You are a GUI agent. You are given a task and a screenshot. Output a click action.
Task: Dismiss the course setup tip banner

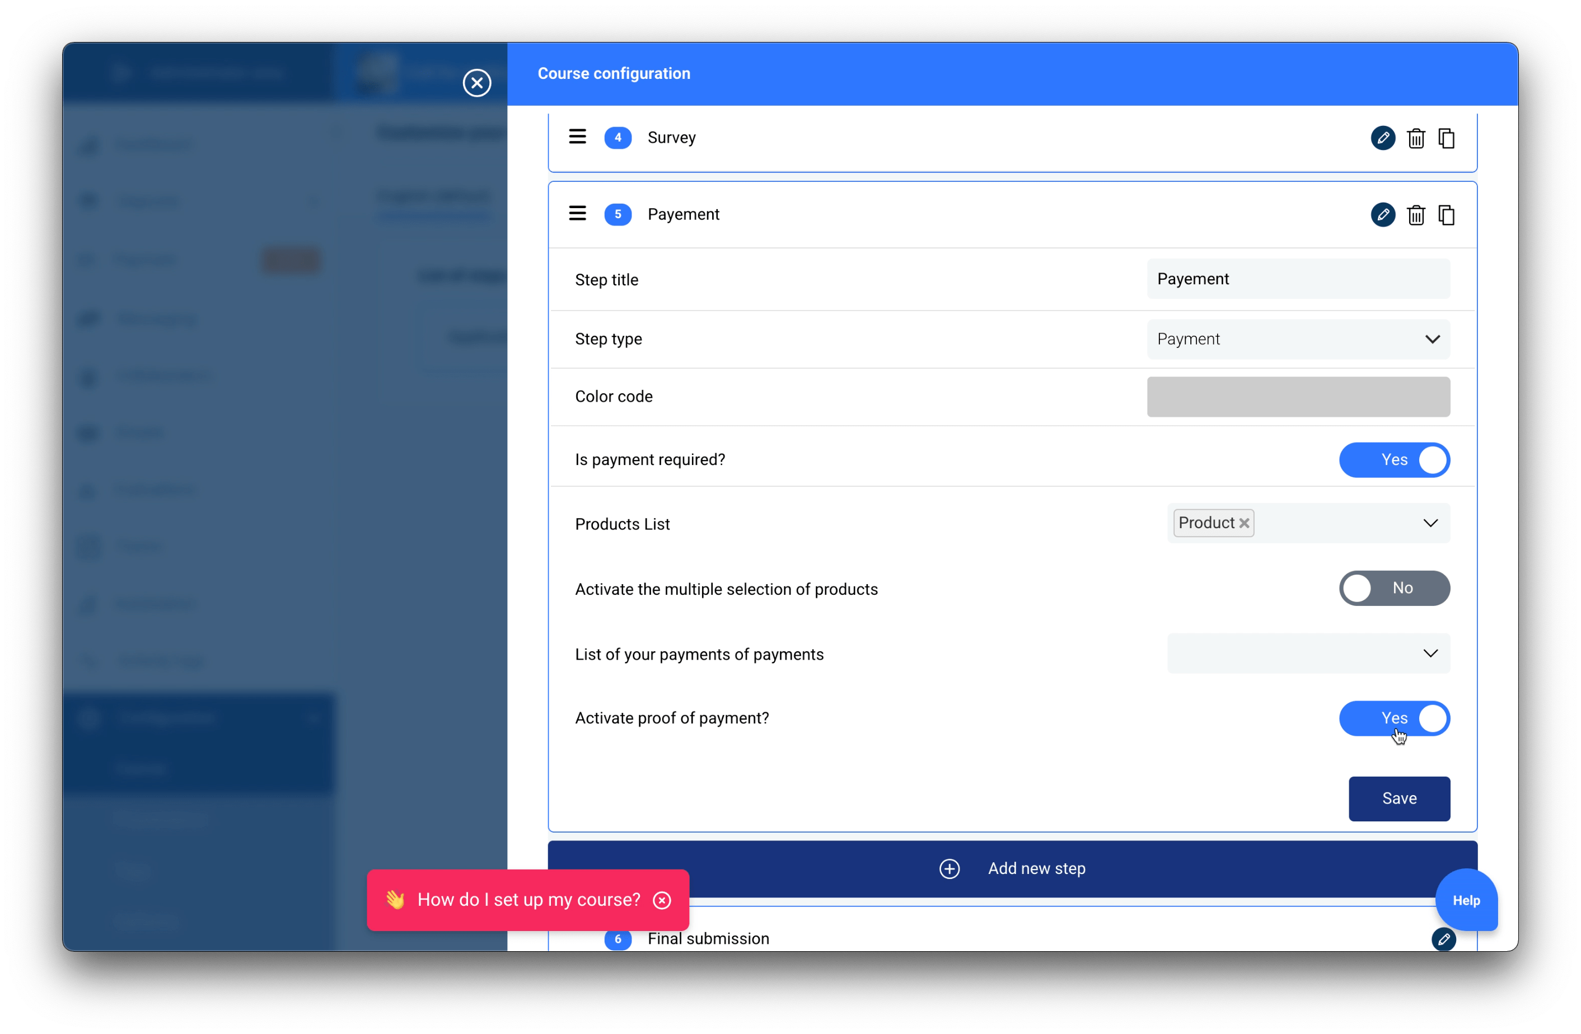[x=662, y=900]
